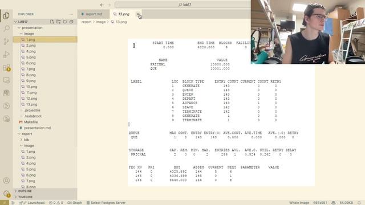Open the Source Control view

pyautogui.click(x=6, y=42)
